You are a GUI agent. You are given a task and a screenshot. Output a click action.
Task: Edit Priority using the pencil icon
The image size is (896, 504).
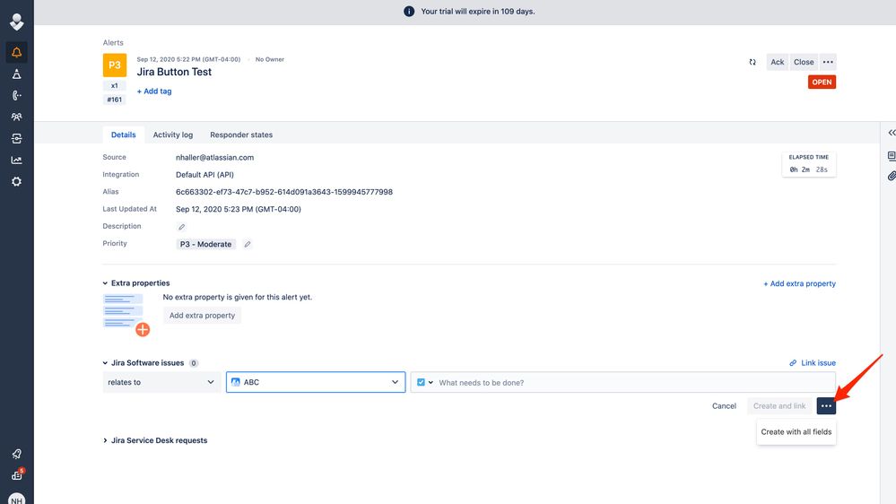coord(248,244)
